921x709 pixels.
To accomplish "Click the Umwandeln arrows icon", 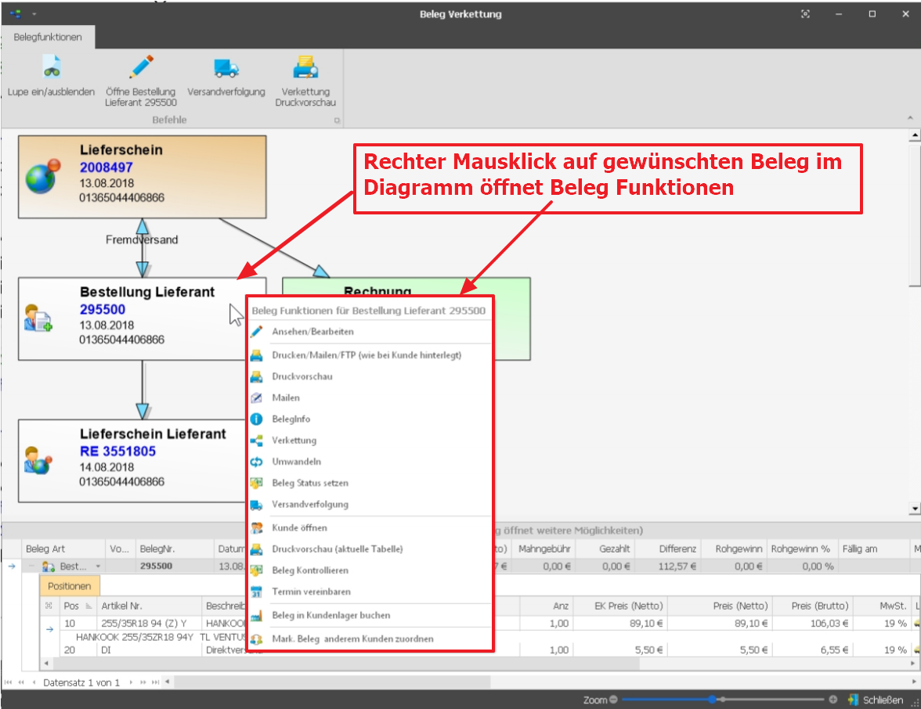I will [x=257, y=462].
